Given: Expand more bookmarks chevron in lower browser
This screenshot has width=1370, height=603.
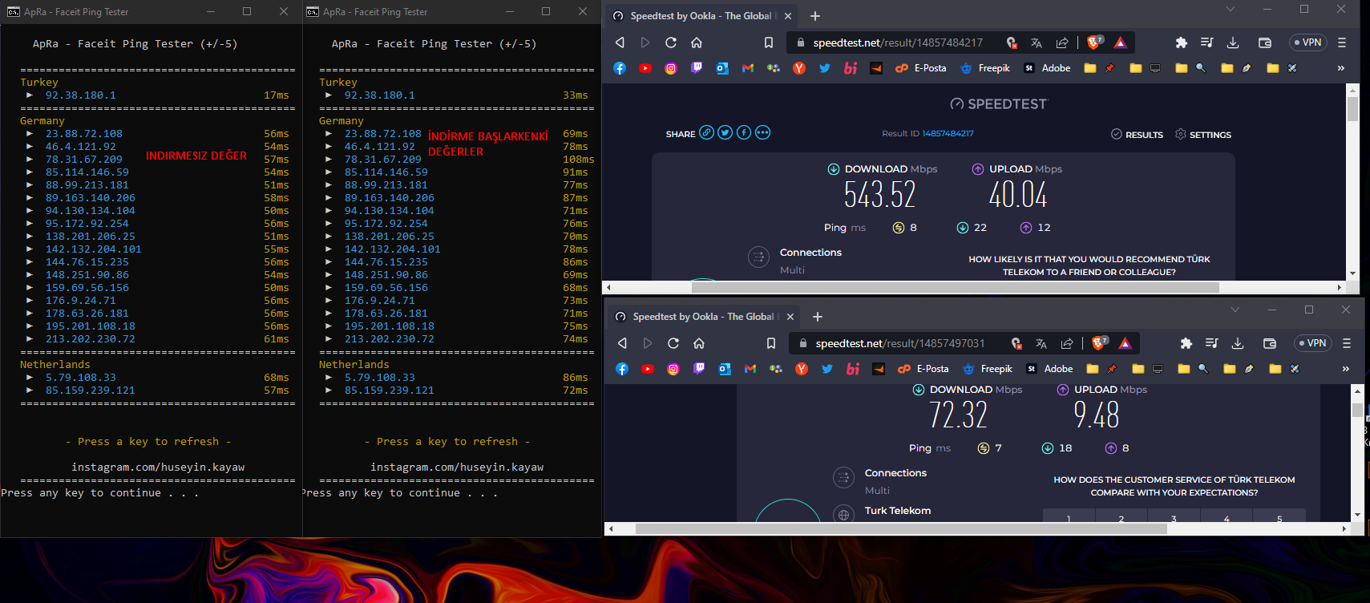Looking at the screenshot, I should tap(1346, 369).
